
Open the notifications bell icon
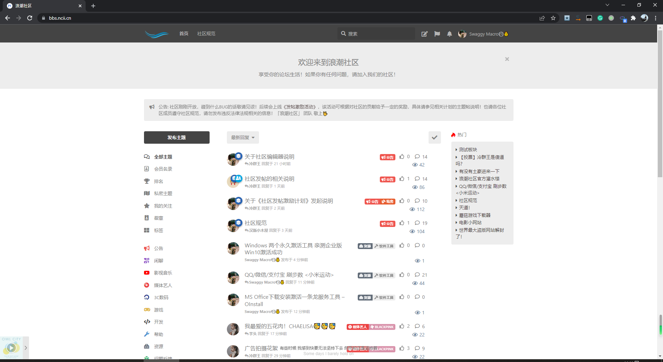(x=449, y=34)
